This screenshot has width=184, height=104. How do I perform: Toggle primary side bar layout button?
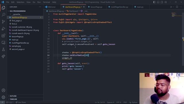(x=154, y=2)
